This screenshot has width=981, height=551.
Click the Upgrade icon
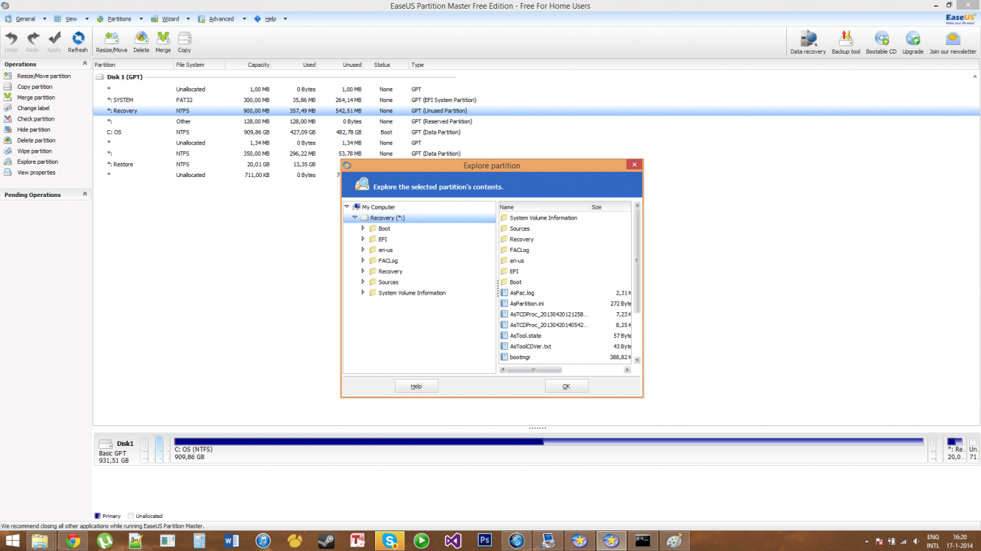[x=913, y=43]
